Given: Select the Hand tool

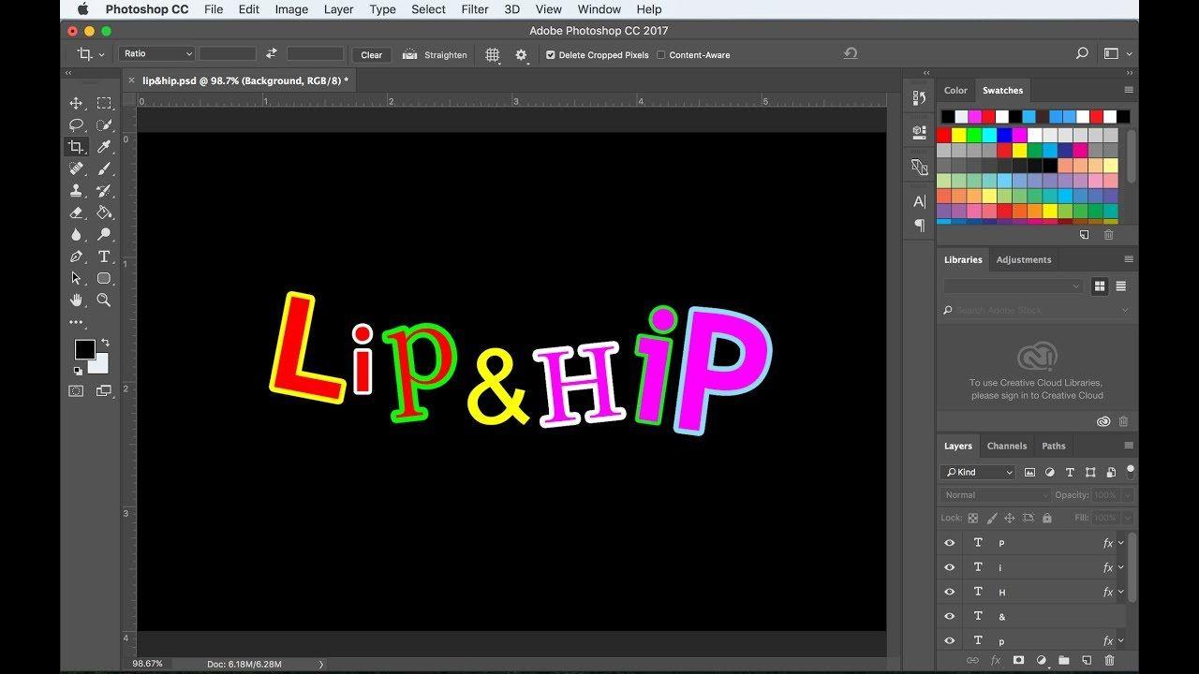Looking at the screenshot, I should pyautogui.click(x=76, y=300).
